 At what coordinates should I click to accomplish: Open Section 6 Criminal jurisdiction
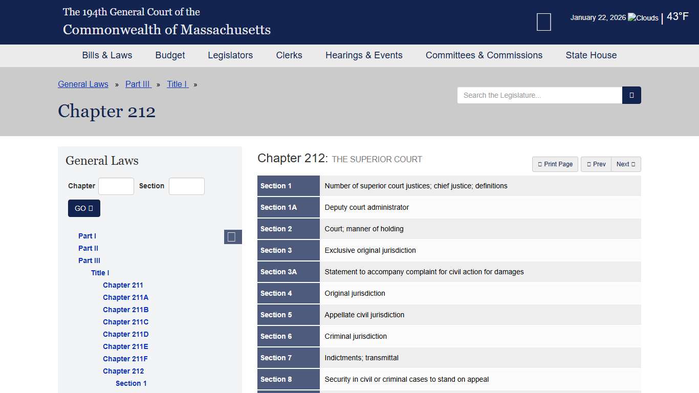[276, 336]
